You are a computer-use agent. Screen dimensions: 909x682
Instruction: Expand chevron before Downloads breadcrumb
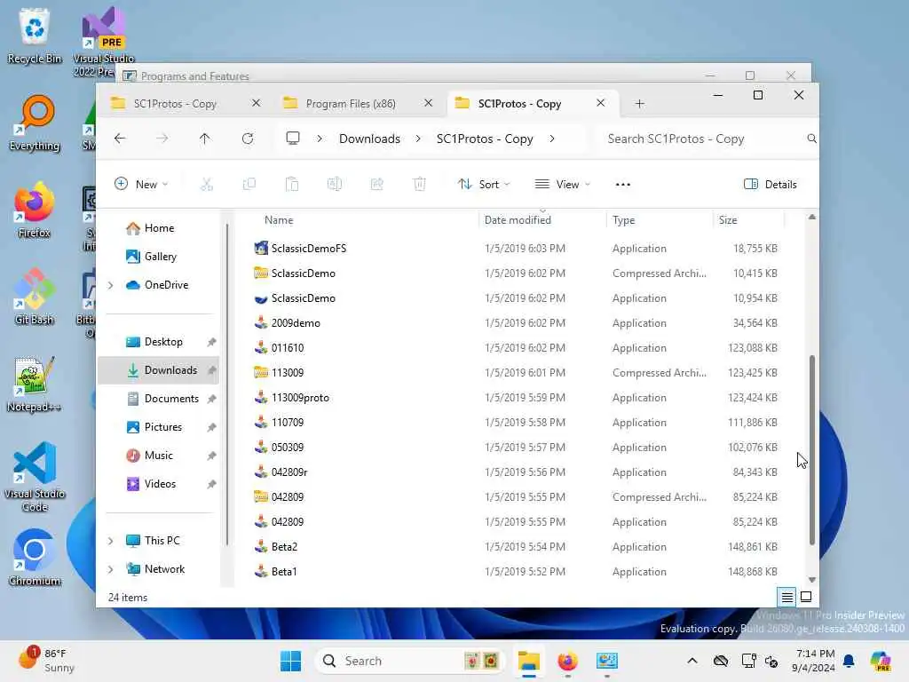(x=320, y=139)
